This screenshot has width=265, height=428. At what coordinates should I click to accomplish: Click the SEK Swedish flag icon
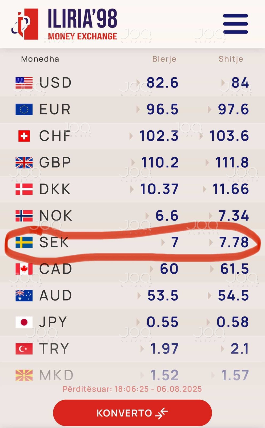pos(24,242)
